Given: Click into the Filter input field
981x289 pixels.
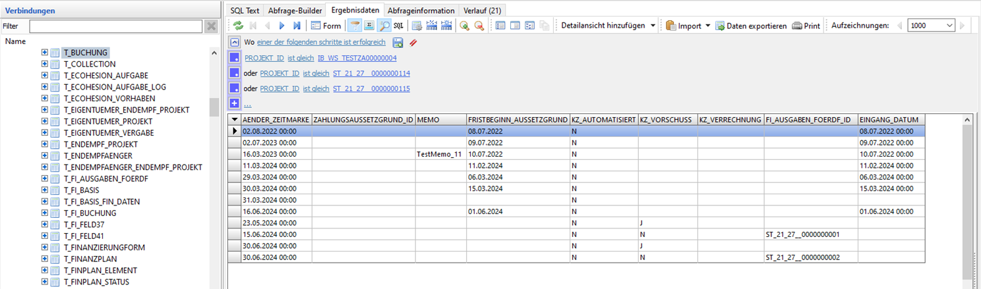Looking at the screenshot, I should pyautogui.click(x=115, y=26).
